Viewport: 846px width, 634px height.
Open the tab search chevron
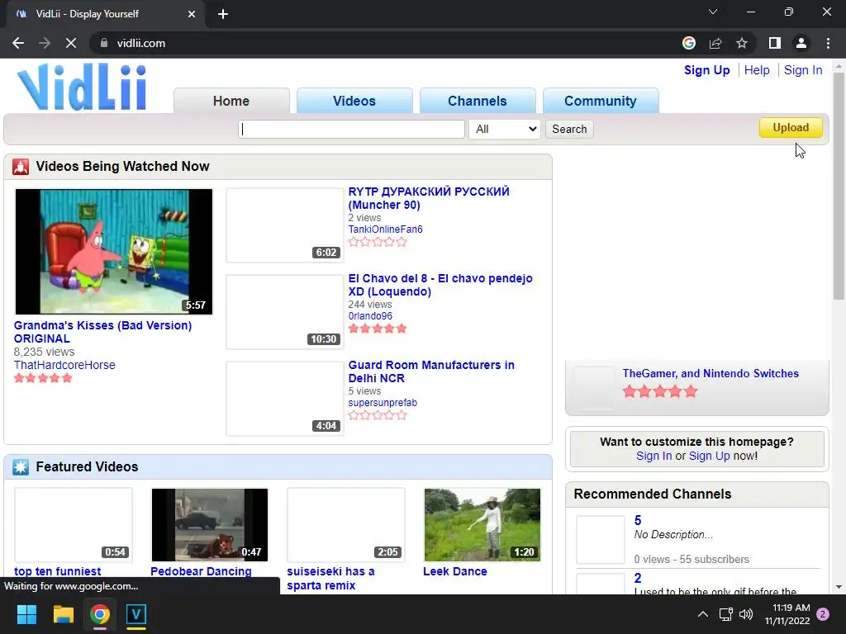click(x=713, y=12)
